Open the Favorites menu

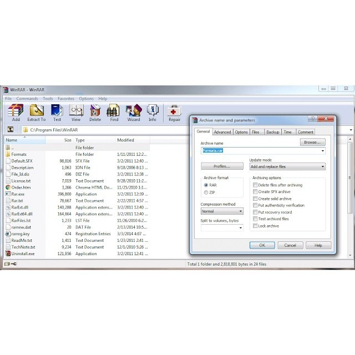(x=65, y=99)
